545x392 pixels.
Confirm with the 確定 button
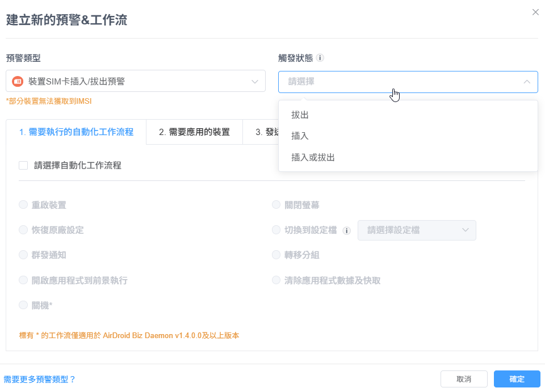[x=517, y=379]
